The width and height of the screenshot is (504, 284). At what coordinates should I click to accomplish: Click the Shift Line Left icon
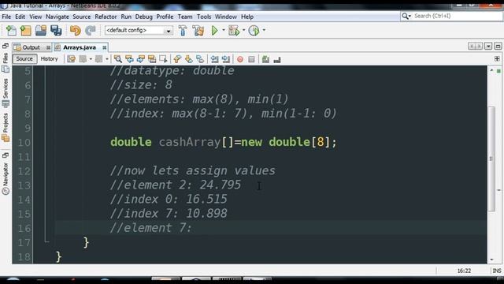[x=214, y=59]
